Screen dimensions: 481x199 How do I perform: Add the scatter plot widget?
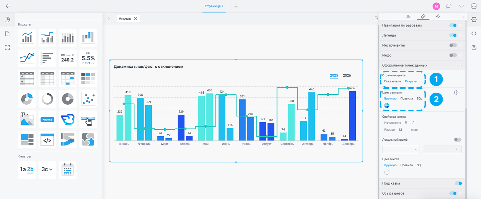pos(88,99)
